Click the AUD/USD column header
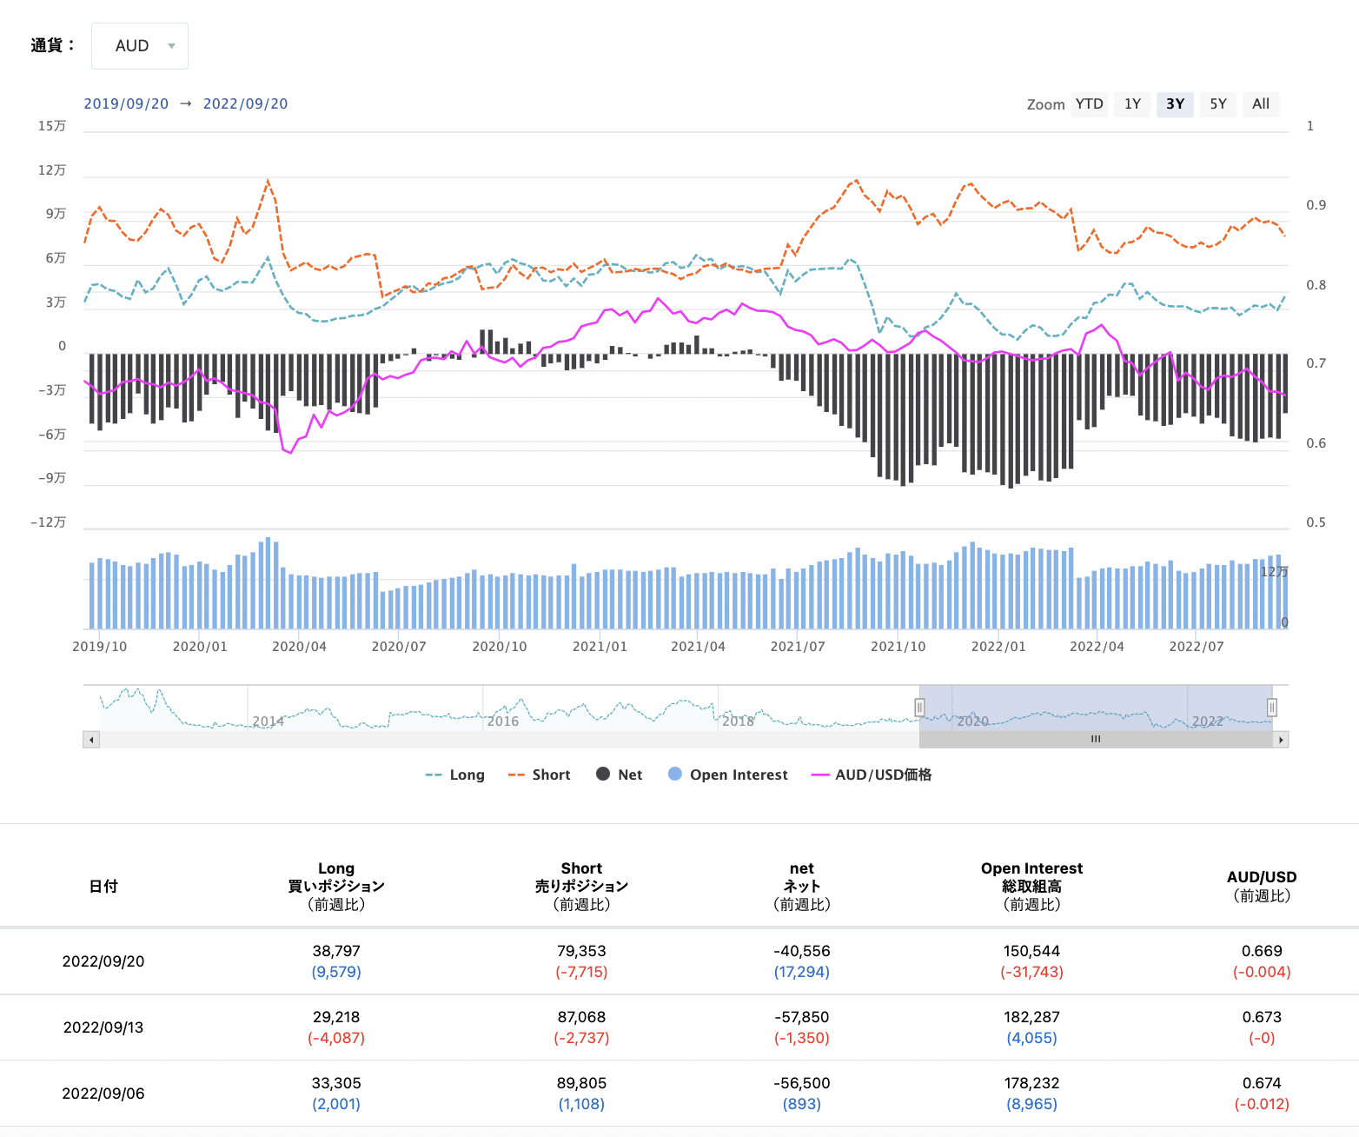The height and width of the screenshot is (1137, 1359). click(1262, 887)
